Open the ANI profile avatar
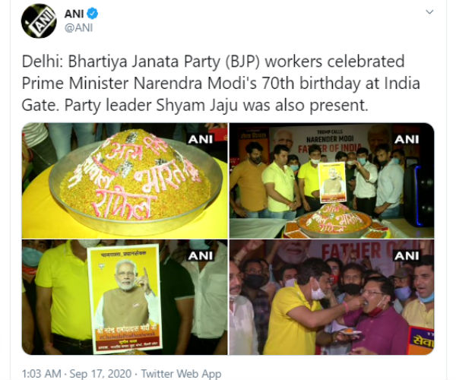 pyautogui.click(x=39, y=21)
